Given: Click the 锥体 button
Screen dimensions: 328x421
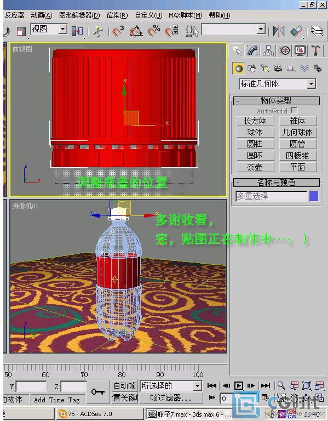Looking at the screenshot, I should 298,121.
